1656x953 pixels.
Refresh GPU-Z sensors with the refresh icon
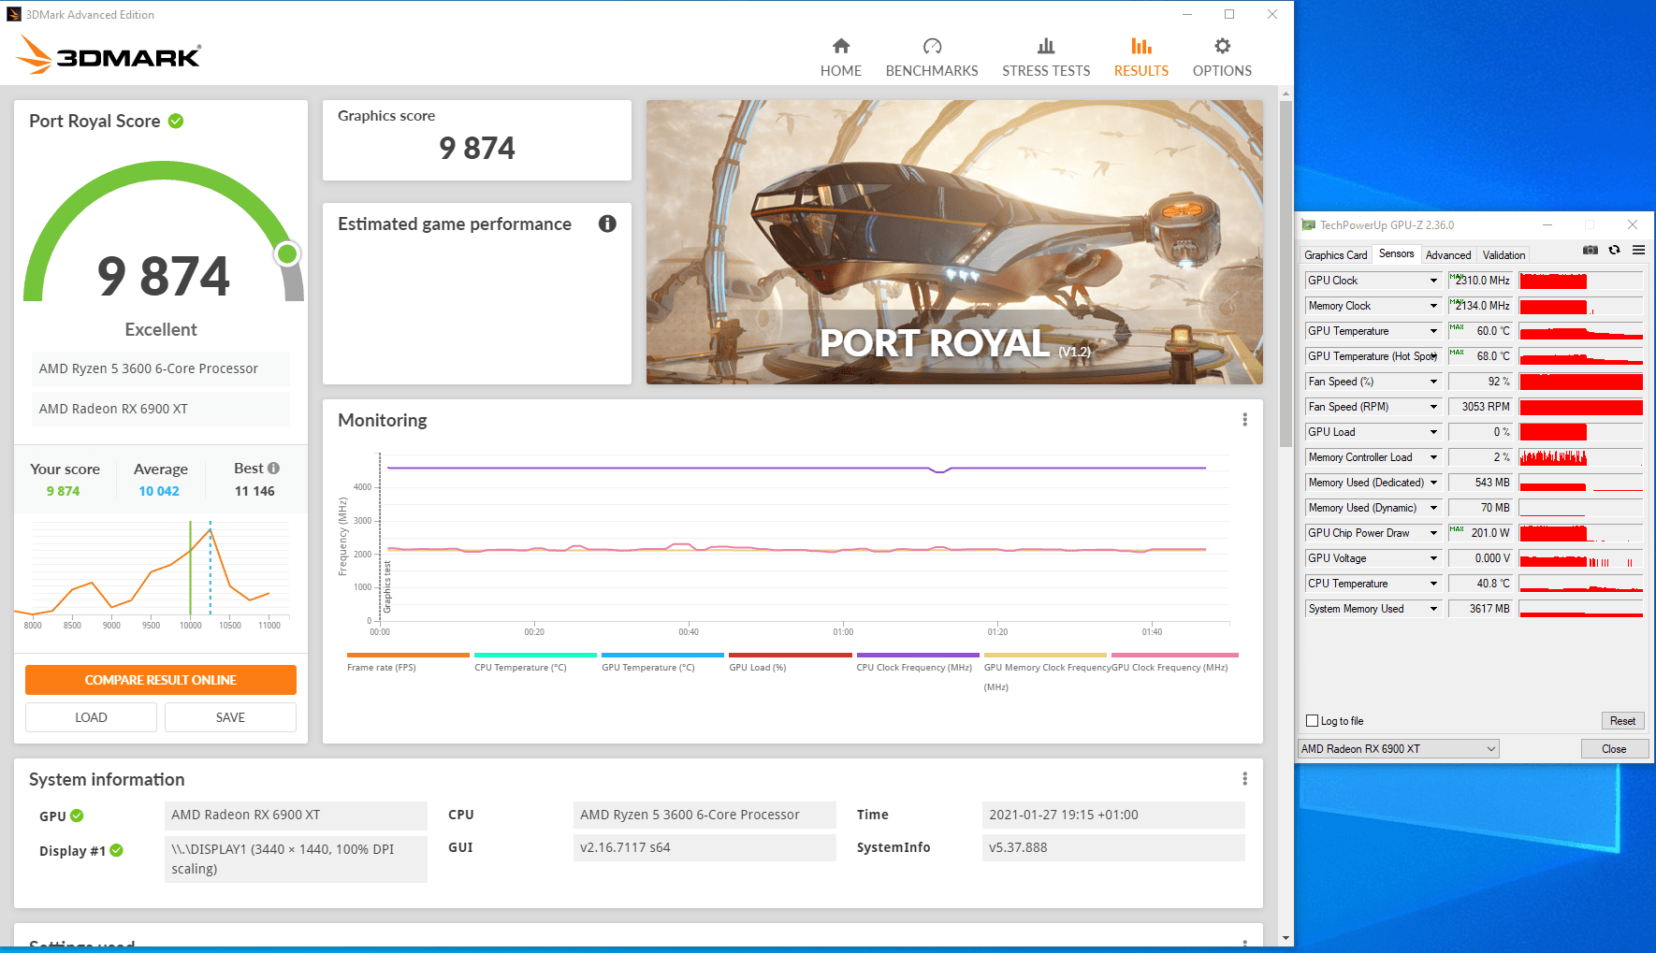click(x=1614, y=250)
